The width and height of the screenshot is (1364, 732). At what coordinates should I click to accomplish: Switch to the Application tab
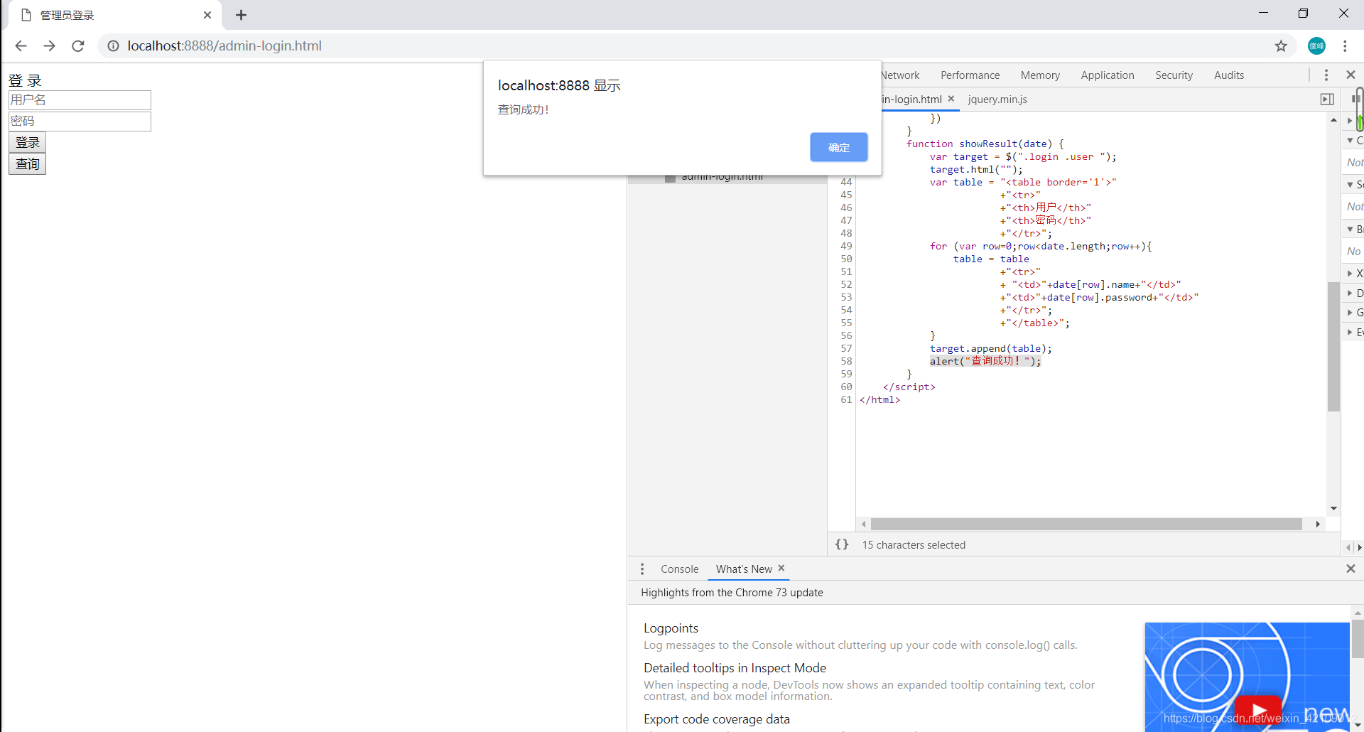point(1108,75)
